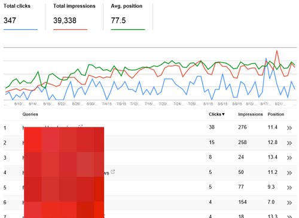Open details chevron for query row 5
This screenshot has width=299, height=218.
coord(289,188)
